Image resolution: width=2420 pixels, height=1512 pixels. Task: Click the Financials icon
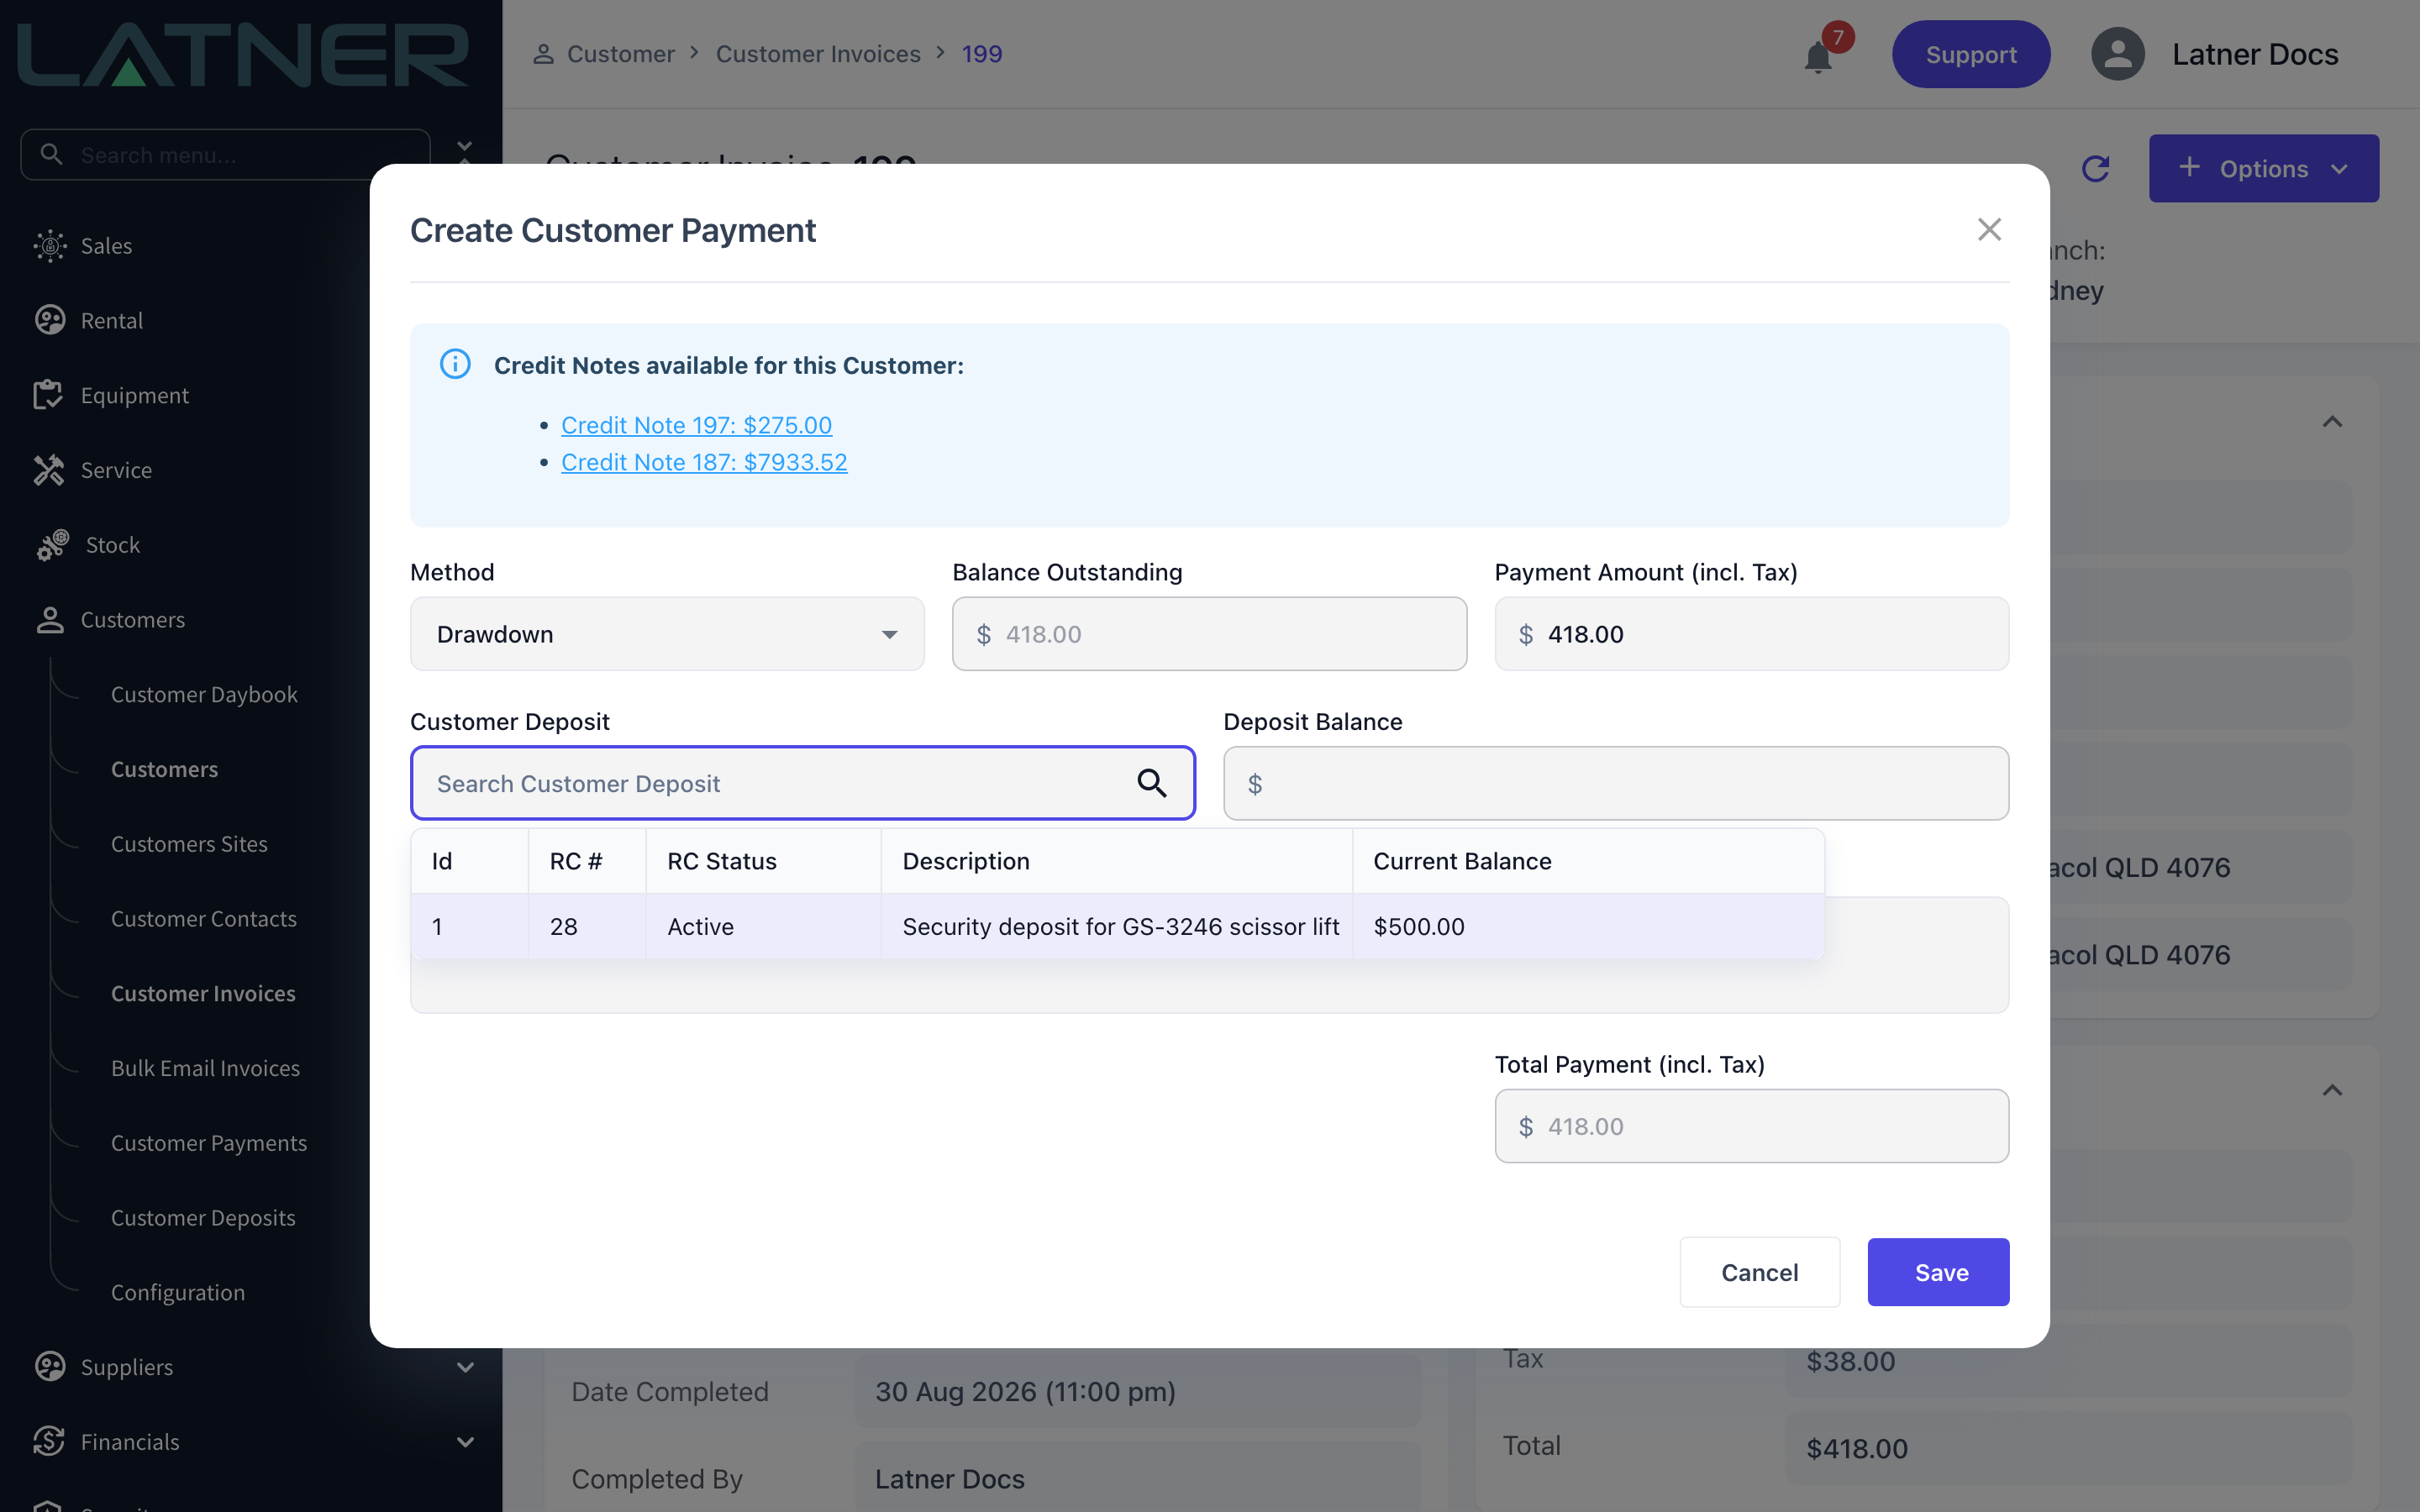pyautogui.click(x=49, y=1441)
